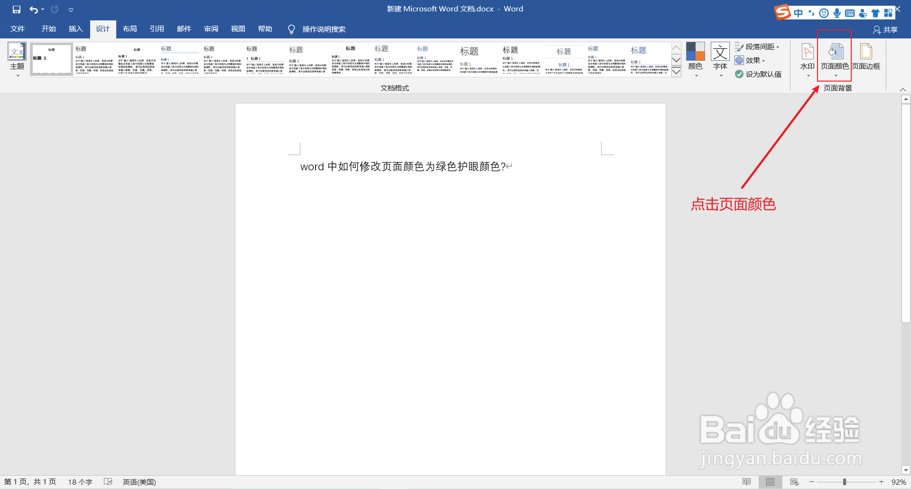Click the zoom in plus button
The width and height of the screenshot is (911, 489).
tap(881, 482)
